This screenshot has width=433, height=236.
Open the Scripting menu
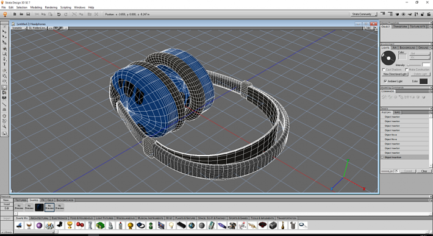pyautogui.click(x=66, y=7)
